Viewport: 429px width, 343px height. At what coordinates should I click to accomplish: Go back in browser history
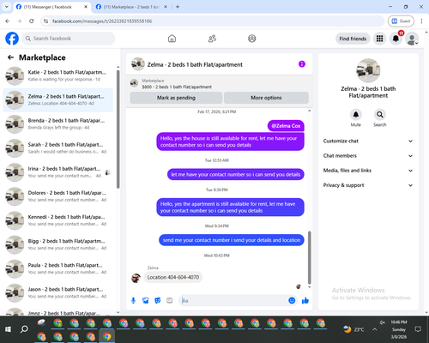tap(8, 21)
